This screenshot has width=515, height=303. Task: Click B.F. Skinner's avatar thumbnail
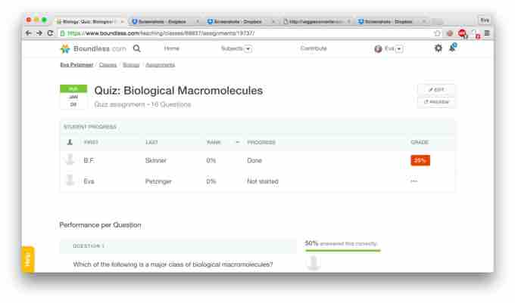[x=70, y=160]
